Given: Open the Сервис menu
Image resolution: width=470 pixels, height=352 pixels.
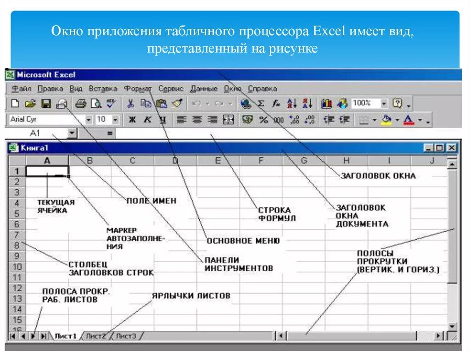Looking at the screenshot, I should tap(171, 89).
